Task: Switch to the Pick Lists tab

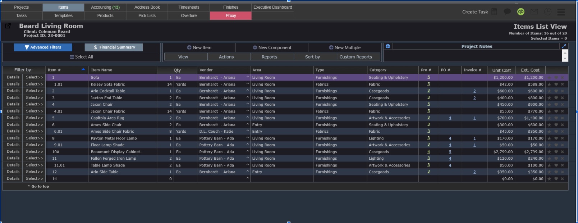Action: tap(147, 15)
